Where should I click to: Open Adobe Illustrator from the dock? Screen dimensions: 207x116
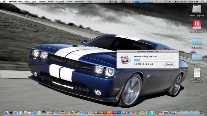point(110,112)
